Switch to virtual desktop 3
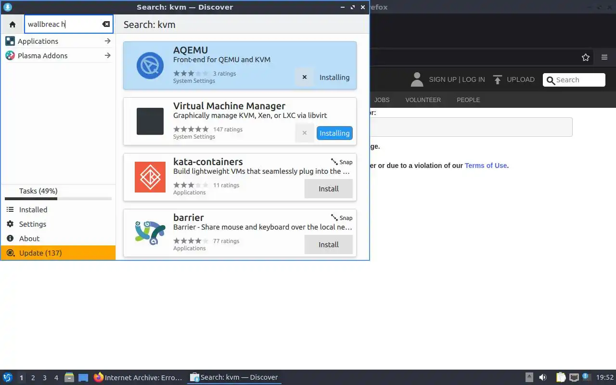 coord(44,378)
